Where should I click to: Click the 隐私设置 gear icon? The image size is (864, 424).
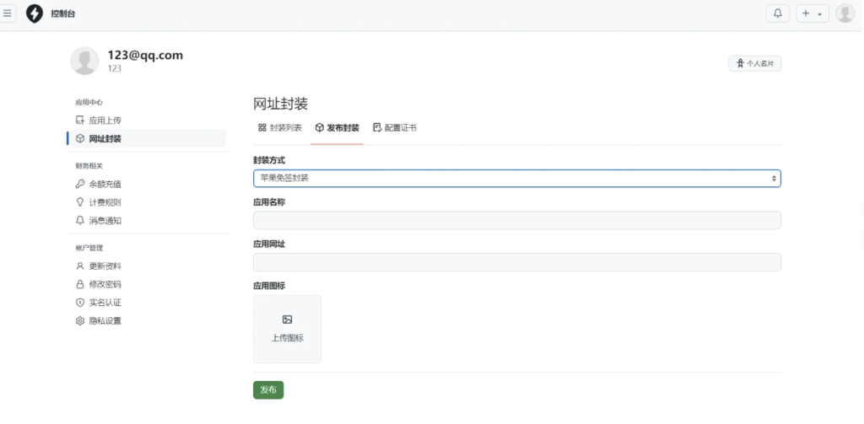(x=80, y=321)
